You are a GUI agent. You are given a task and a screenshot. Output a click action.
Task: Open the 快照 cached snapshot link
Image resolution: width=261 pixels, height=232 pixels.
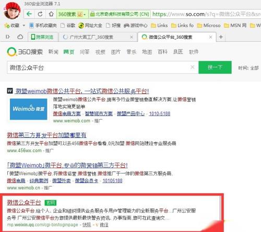pos(87,225)
